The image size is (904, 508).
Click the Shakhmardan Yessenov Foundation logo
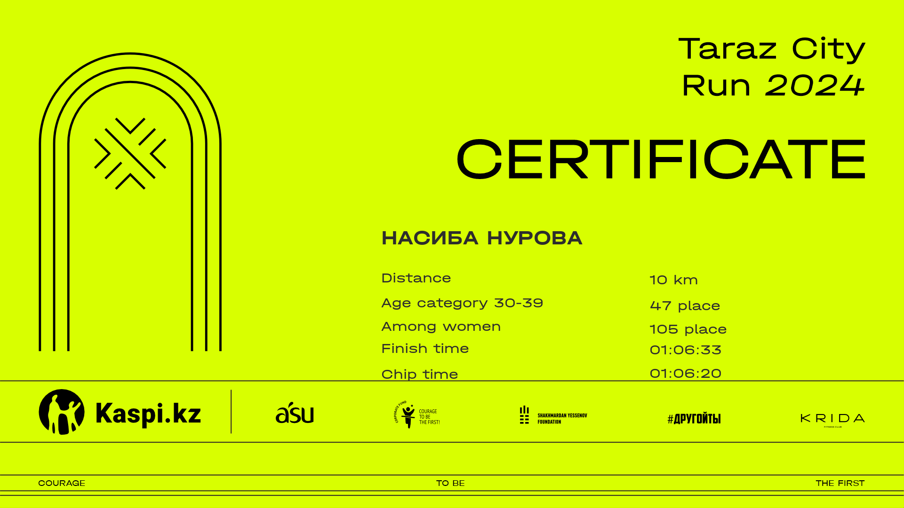(553, 415)
